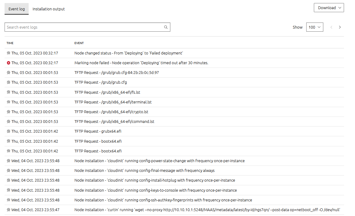
Task: Click debug icon beside grubx64.efi TFTP request
Action: point(9,131)
